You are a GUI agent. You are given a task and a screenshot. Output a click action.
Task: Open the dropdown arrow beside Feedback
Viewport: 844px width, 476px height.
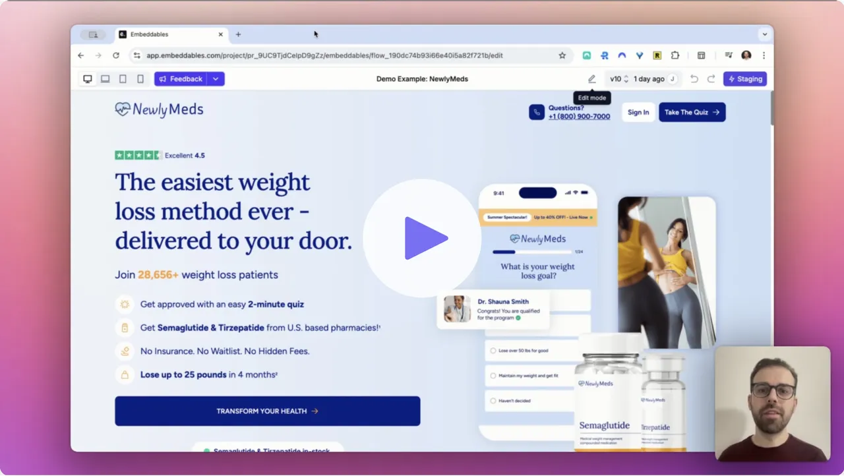(216, 79)
